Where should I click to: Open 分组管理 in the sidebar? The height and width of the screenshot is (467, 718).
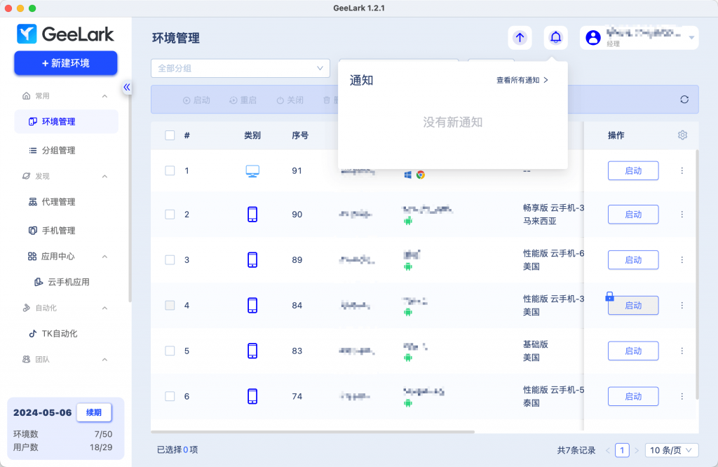[x=58, y=150]
